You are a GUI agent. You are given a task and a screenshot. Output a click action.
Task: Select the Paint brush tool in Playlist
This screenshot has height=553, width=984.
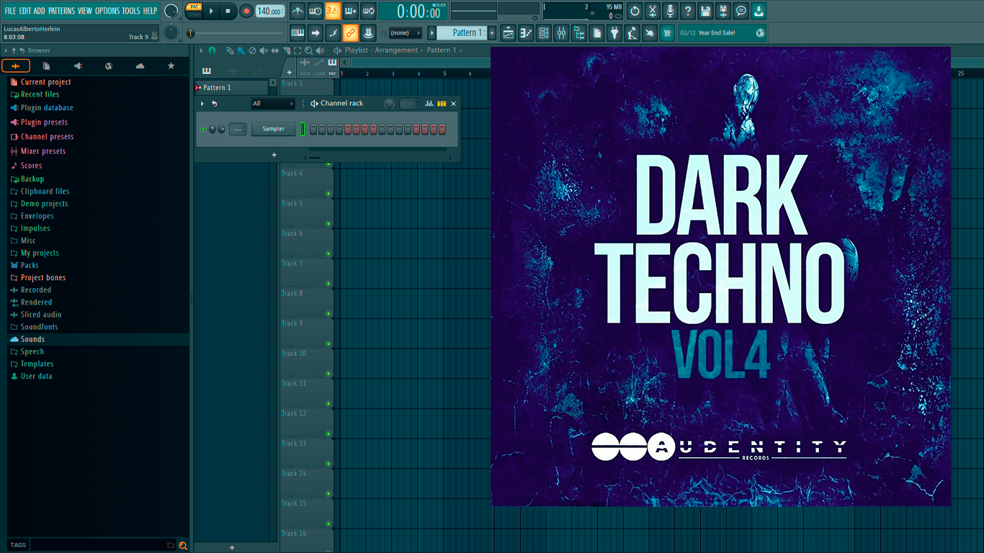241,50
